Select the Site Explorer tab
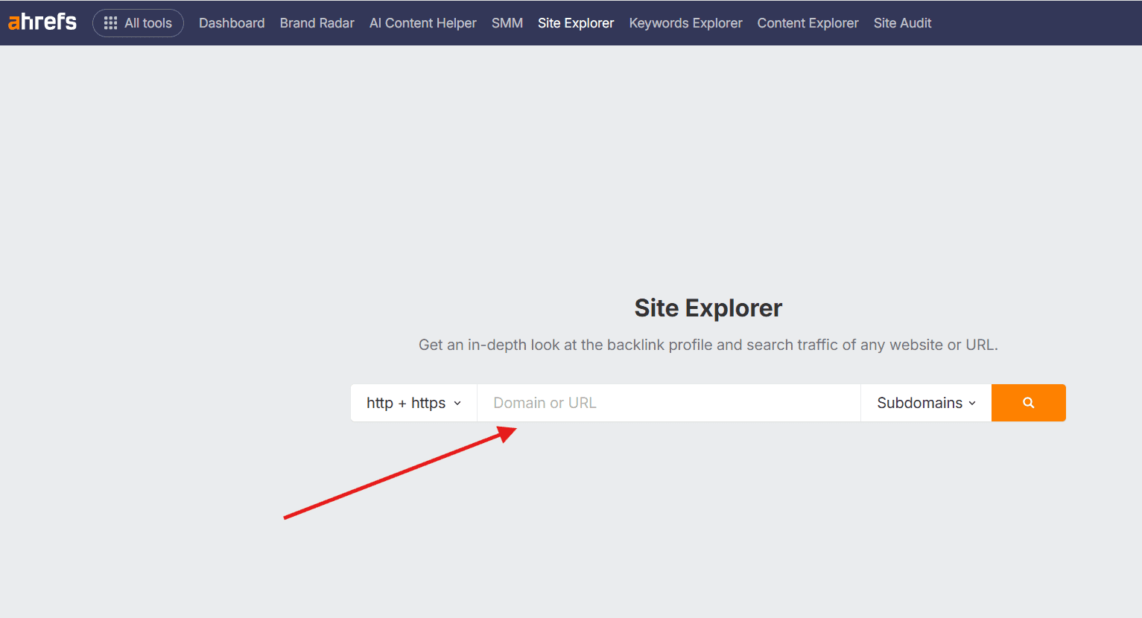The height and width of the screenshot is (618, 1142). click(575, 23)
